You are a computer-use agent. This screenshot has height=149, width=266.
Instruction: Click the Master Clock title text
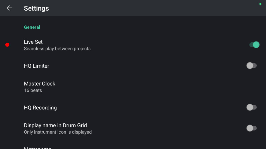tap(39, 84)
